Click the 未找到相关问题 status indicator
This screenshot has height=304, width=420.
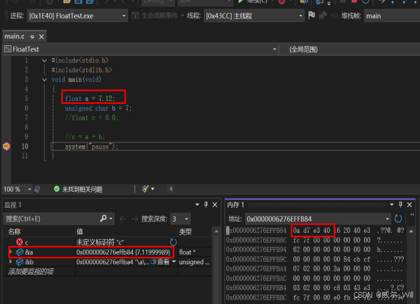click(78, 189)
